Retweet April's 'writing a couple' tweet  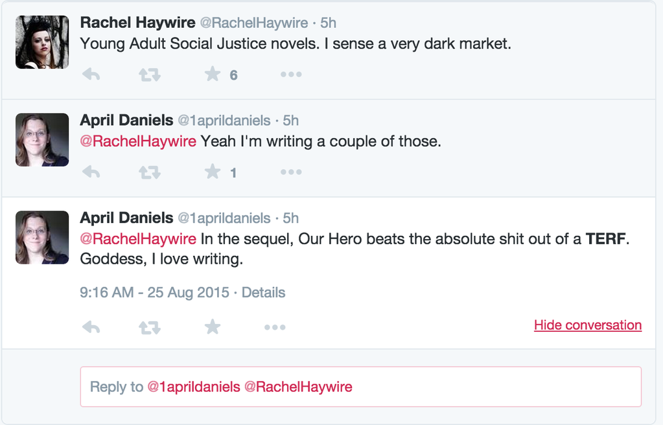[x=149, y=172]
